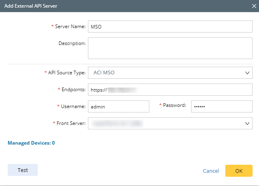This screenshot has width=259, height=186.
Task: Click the Server Name input field
Action: point(170,27)
